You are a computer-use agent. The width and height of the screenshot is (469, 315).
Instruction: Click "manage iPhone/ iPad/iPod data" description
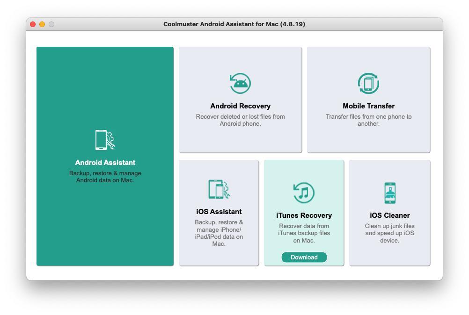pyautogui.click(x=219, y=233)
